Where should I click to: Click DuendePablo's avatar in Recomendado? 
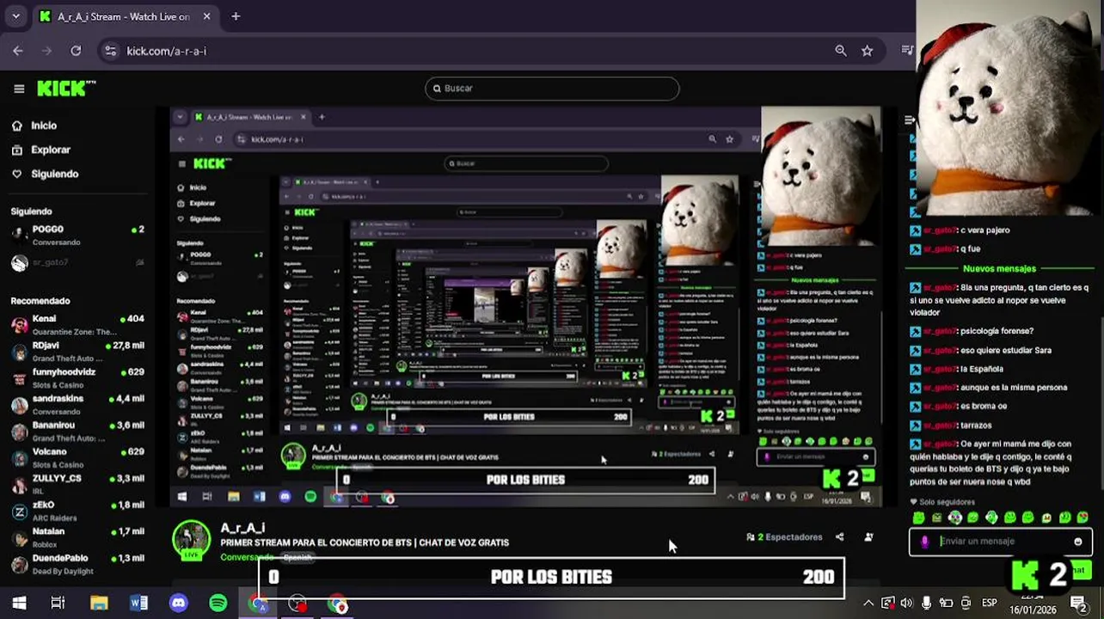point(19,564)
